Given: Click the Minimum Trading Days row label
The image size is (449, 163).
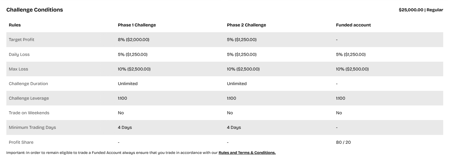Looking at the screenshot, I should pos(32,127).
